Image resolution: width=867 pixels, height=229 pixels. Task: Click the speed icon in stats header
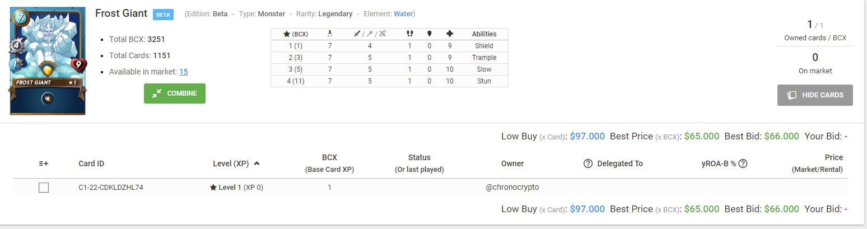[x=409, y=34]
